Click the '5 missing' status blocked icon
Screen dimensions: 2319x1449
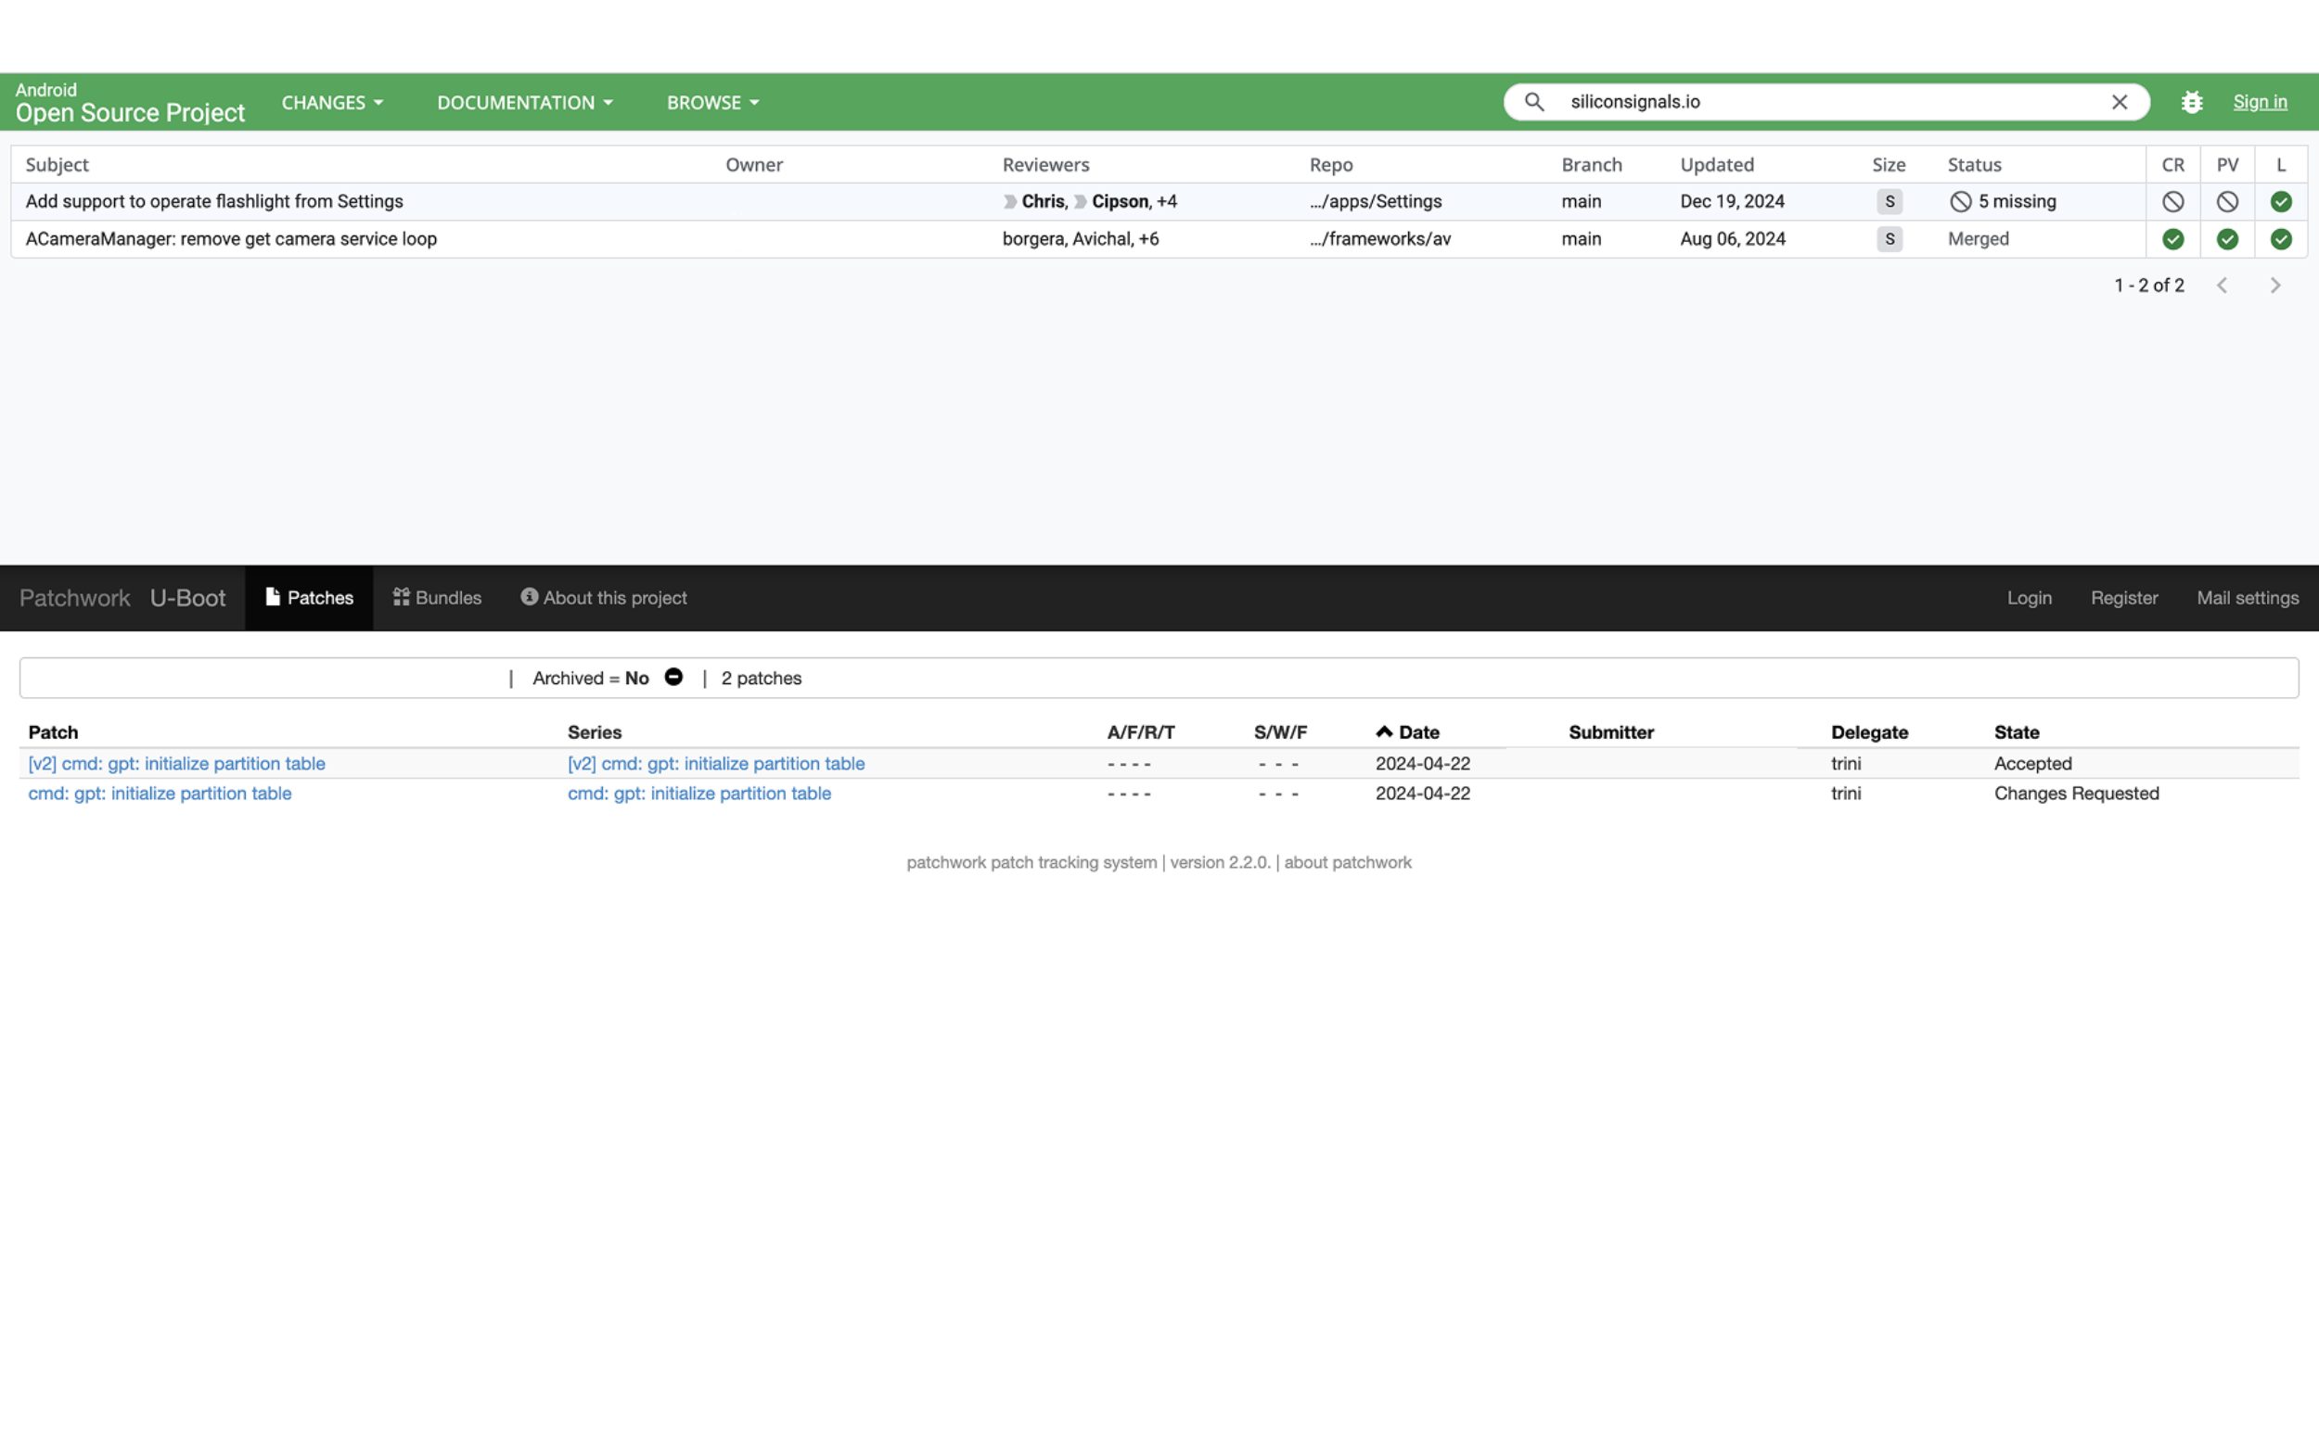(1960, 201)
